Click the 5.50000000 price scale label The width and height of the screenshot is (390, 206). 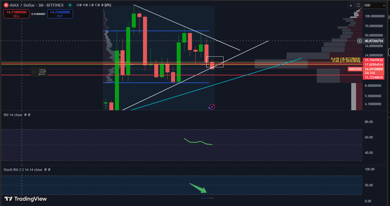pos(372,96)
